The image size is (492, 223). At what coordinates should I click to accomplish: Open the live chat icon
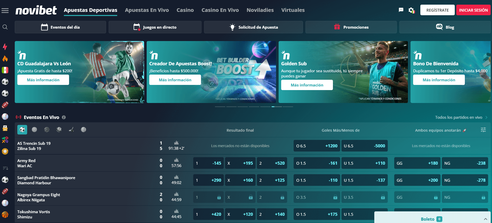click(401, 10)
